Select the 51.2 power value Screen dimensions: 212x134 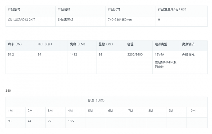pyautogui.click(x=11, y=55)
